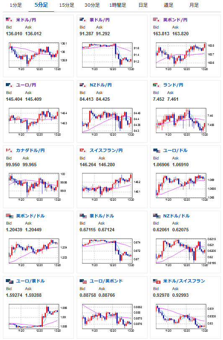
Task: Click the Canada flag icon beside カナダドル/円
Action: [x=9, y=150]
